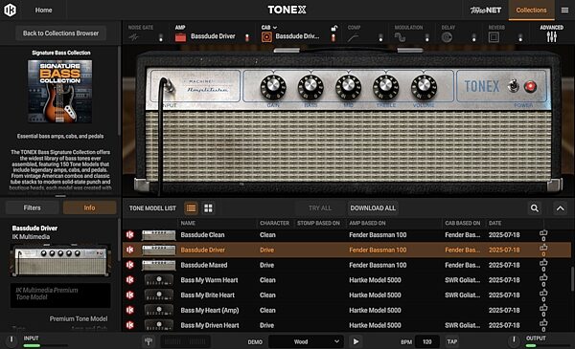Viewport: 575px width, 349px height.
Task: Click the amp Gain knob
Action: [x=273, y=87]
